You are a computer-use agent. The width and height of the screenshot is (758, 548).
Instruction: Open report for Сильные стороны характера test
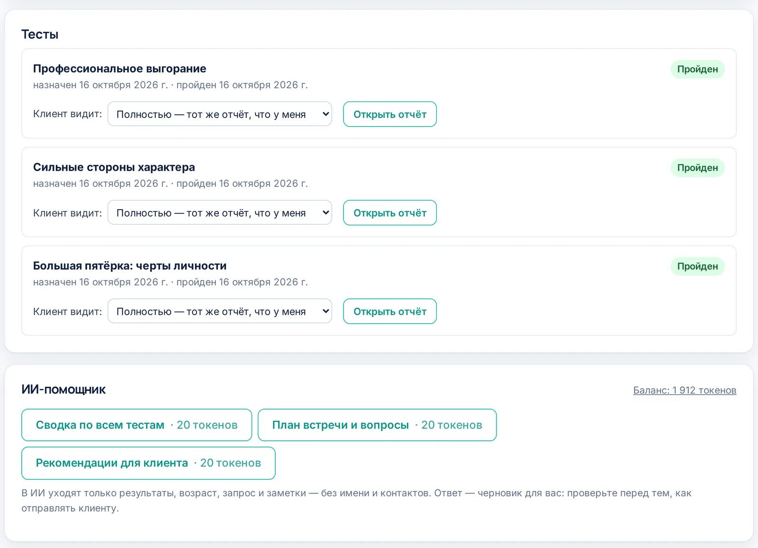pos(390,213)
